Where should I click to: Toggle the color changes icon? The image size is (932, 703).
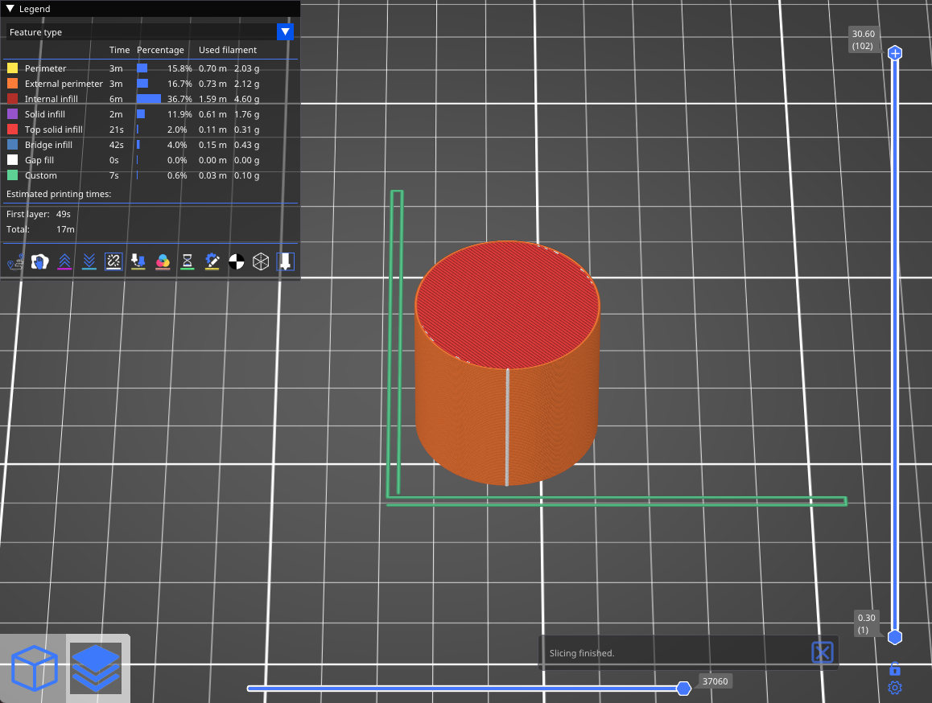coord(163,261)
